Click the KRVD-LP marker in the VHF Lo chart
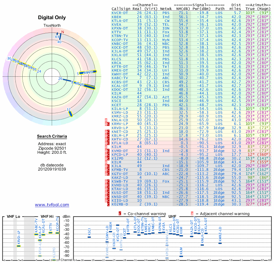The width and height of the screenshot is (274, 263). click(19, 246)
